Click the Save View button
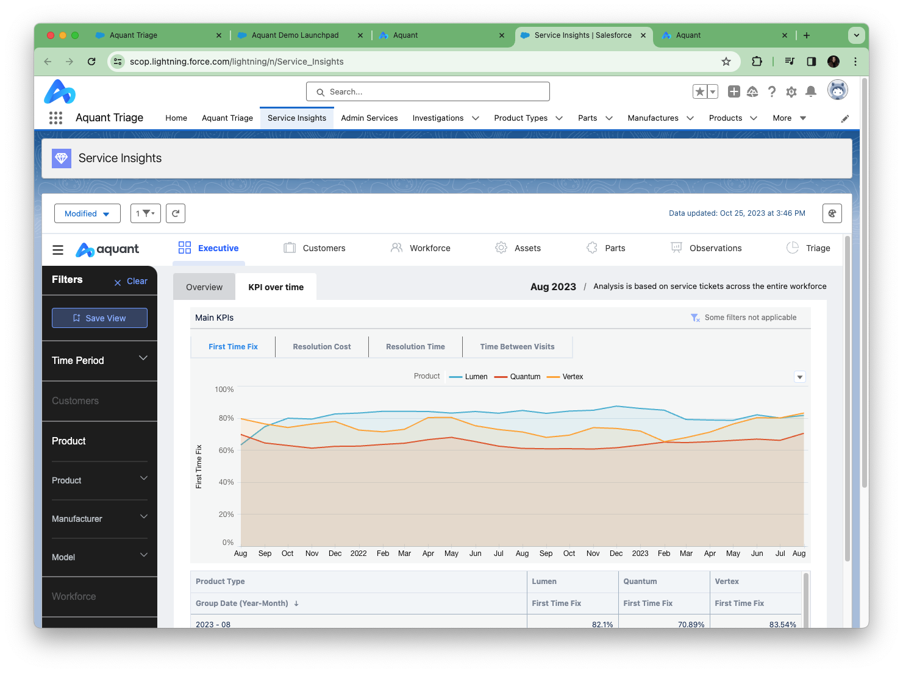The height and width of the screenshot is (673, 903). [99, 318]
